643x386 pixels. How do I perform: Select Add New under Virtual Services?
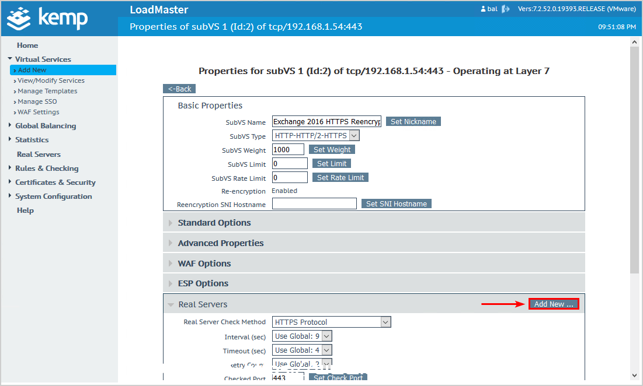click(x=63, y=70)
